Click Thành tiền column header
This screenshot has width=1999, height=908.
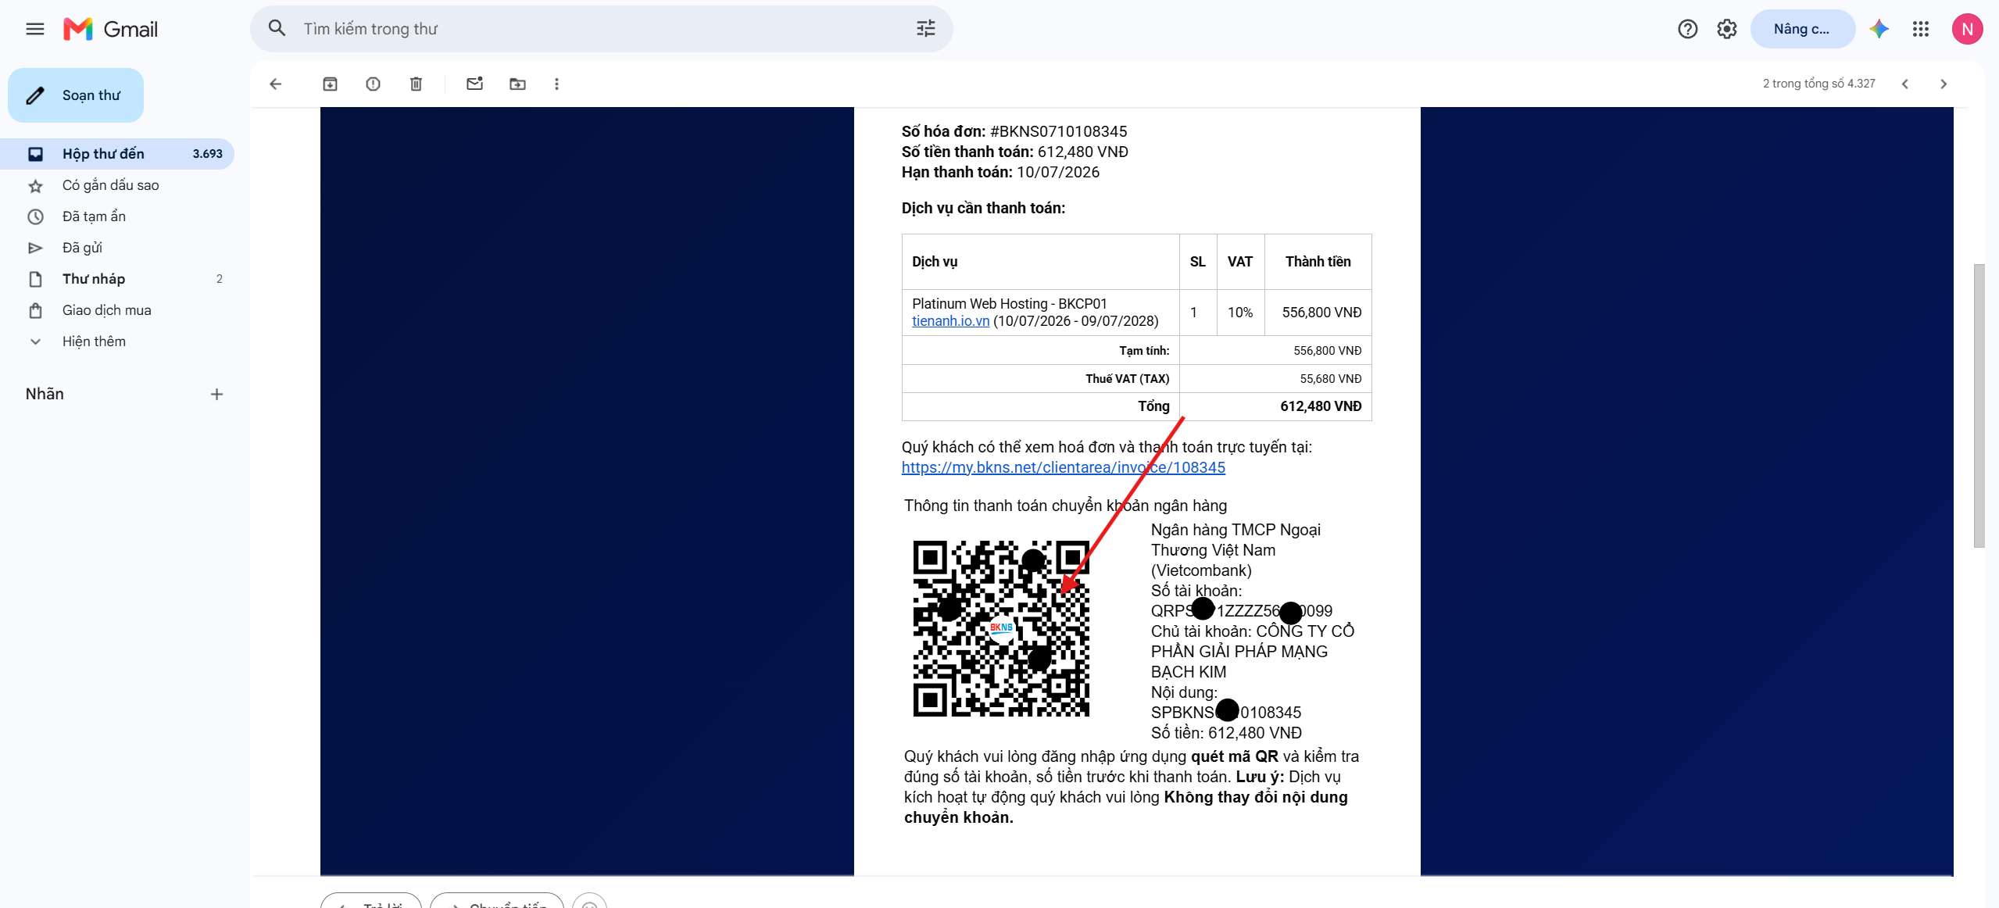pos(1318,262)
